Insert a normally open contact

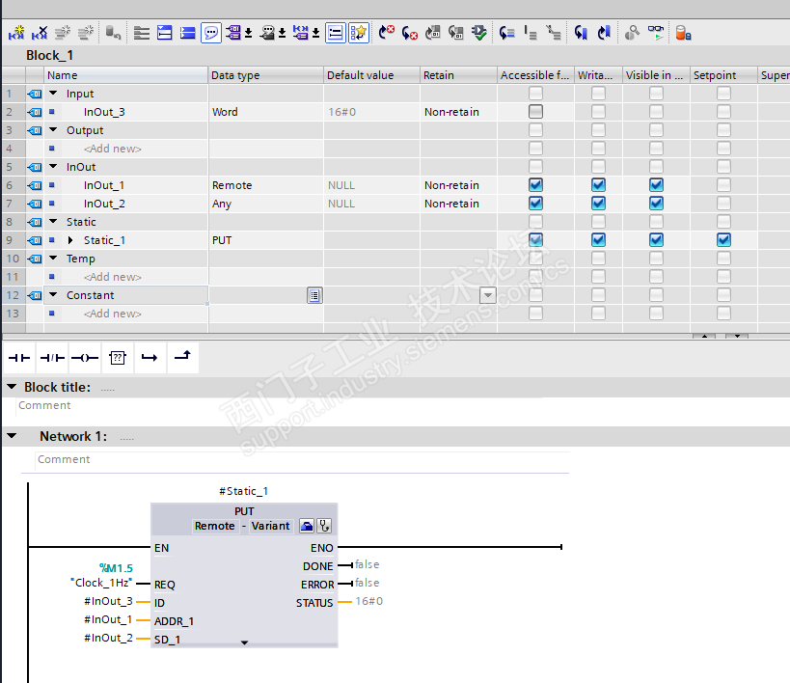coord(19,358)
